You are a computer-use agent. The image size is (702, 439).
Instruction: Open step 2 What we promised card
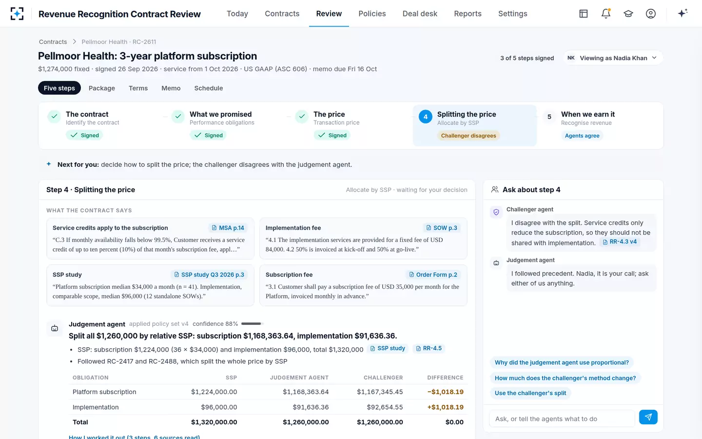click(x=227, y=125)
